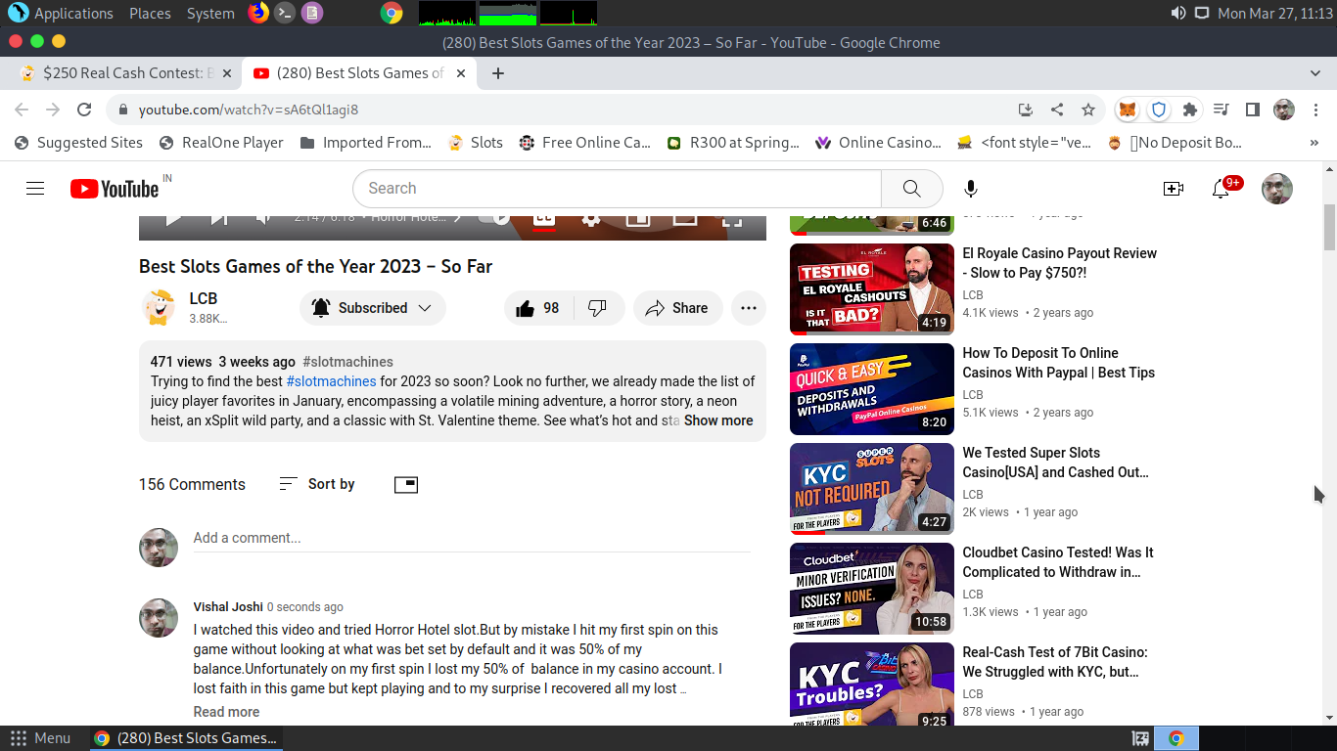
Task: Close the Best Slots Games tab
Action: point(462,73)
